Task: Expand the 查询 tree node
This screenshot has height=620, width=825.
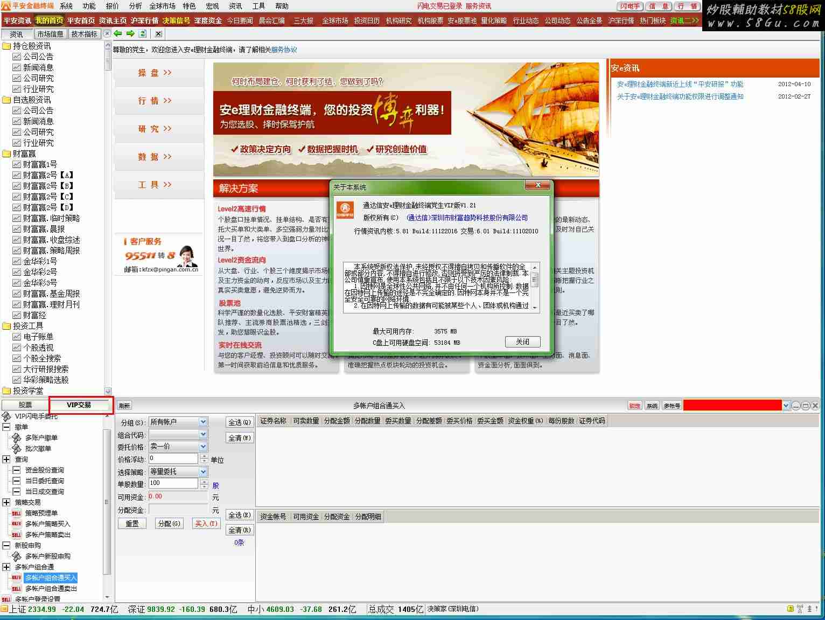Action: (x=6, y=459)
